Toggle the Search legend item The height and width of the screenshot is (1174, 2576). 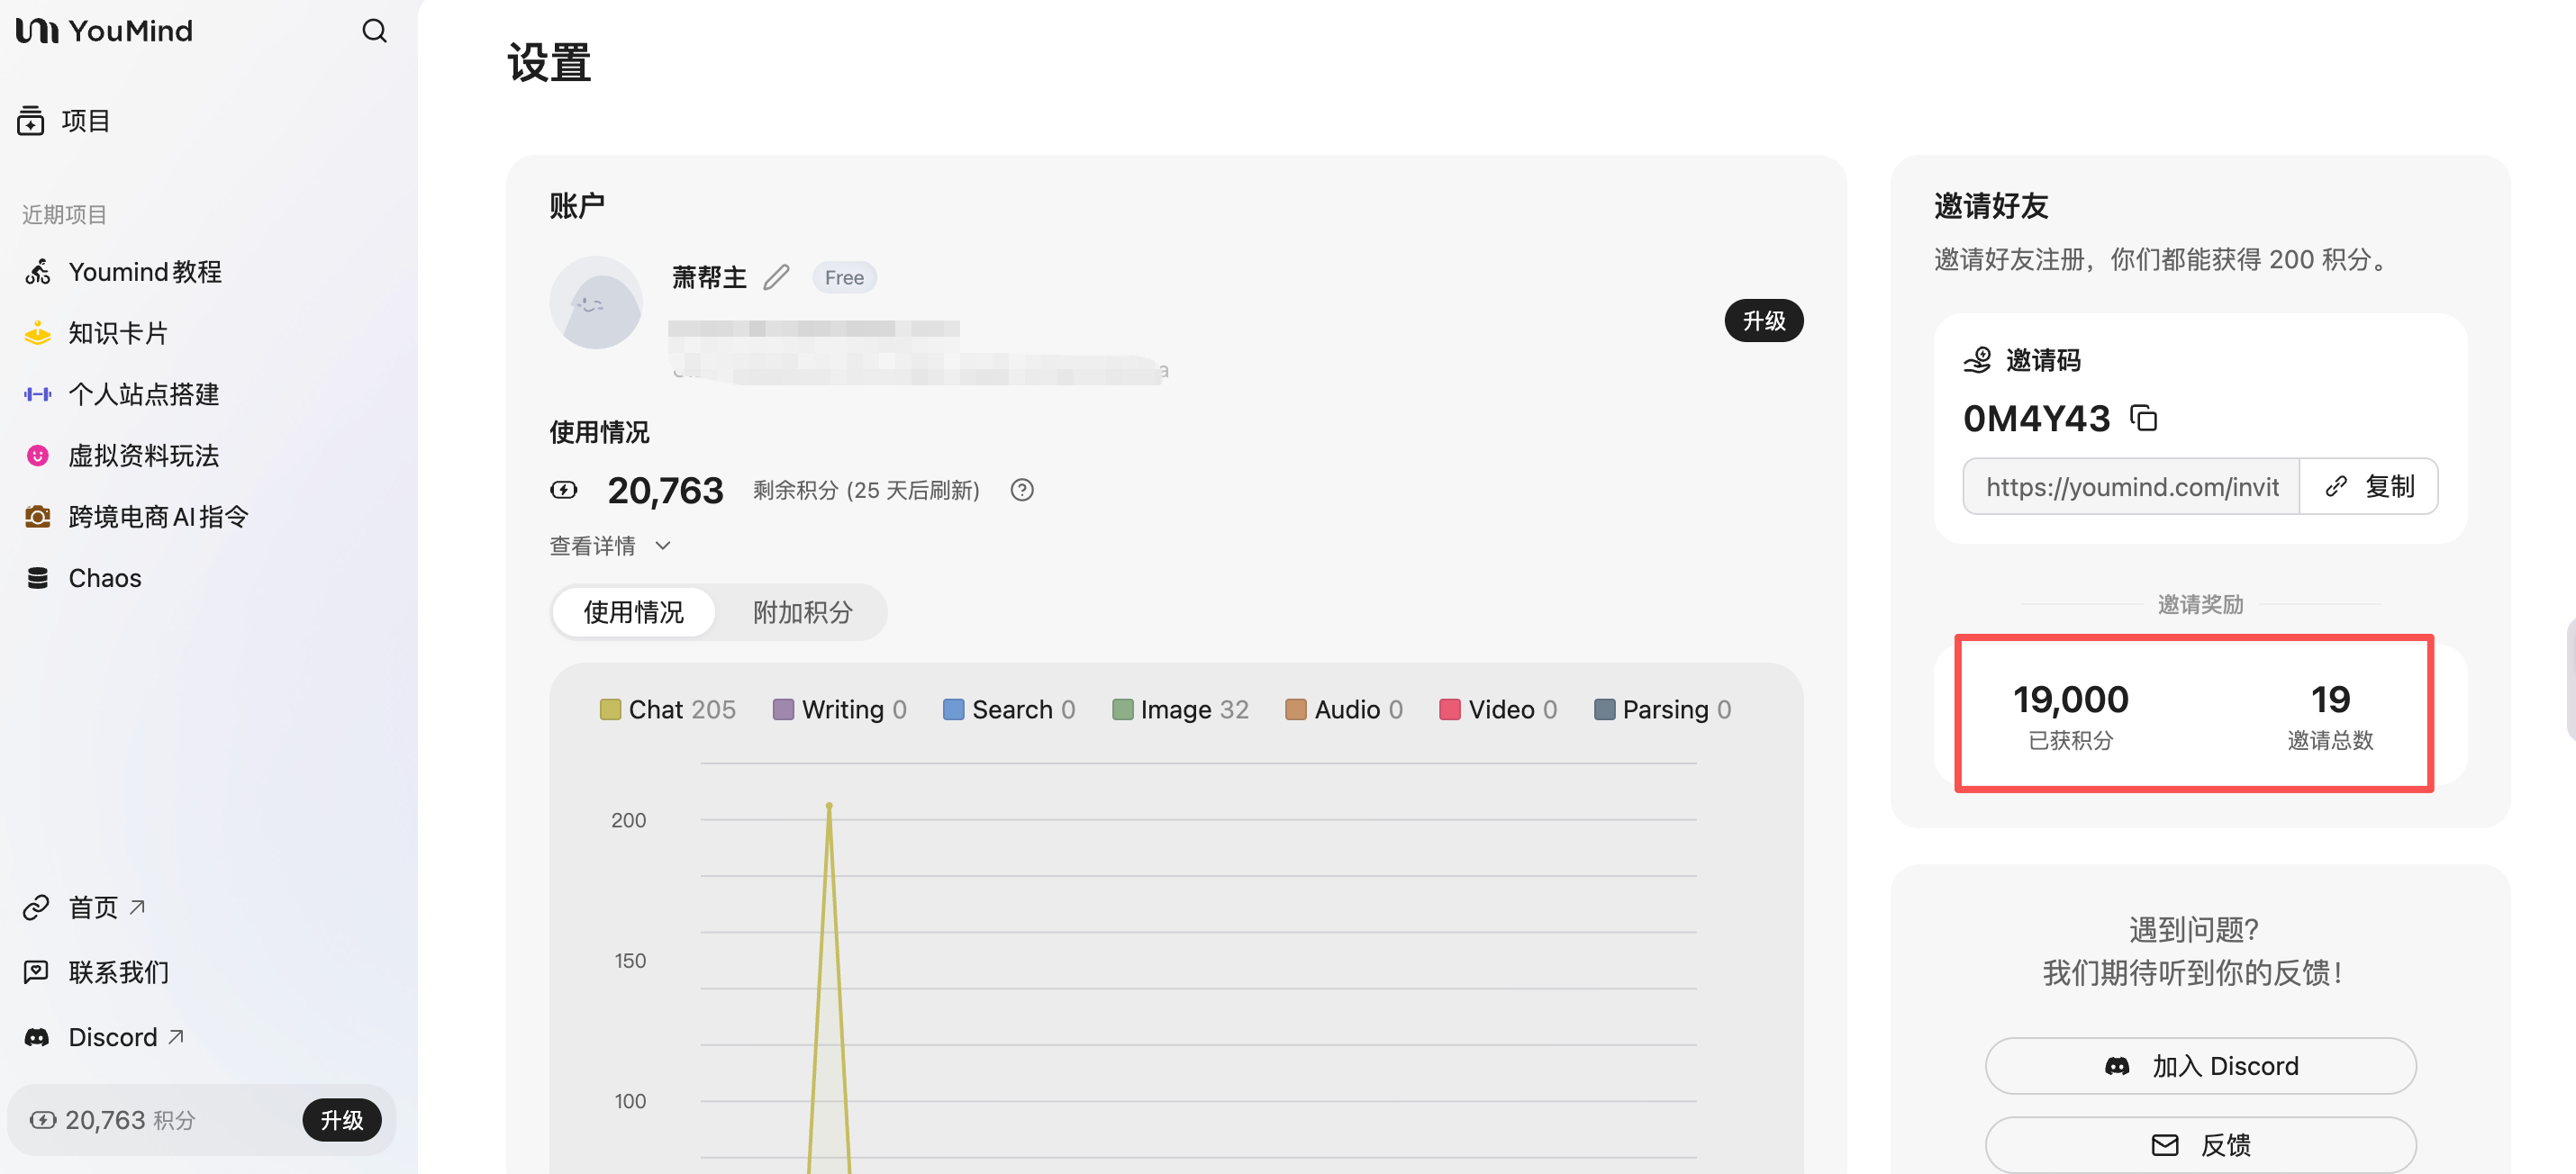pos(1009,709)
